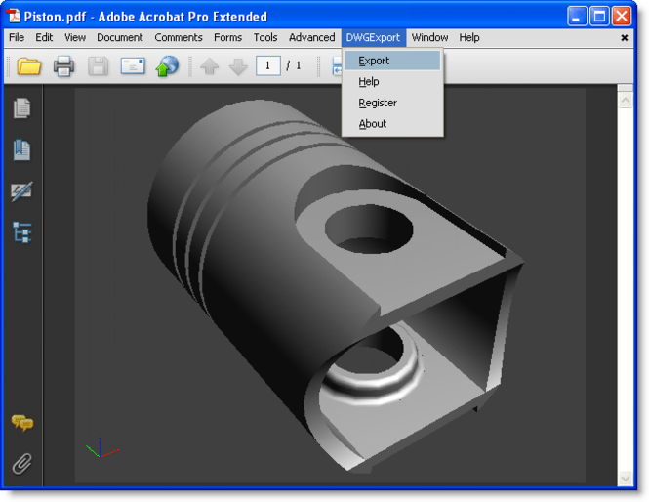Click the page number input field
Screen dimensions: 649x502
[x=268, y=65]
